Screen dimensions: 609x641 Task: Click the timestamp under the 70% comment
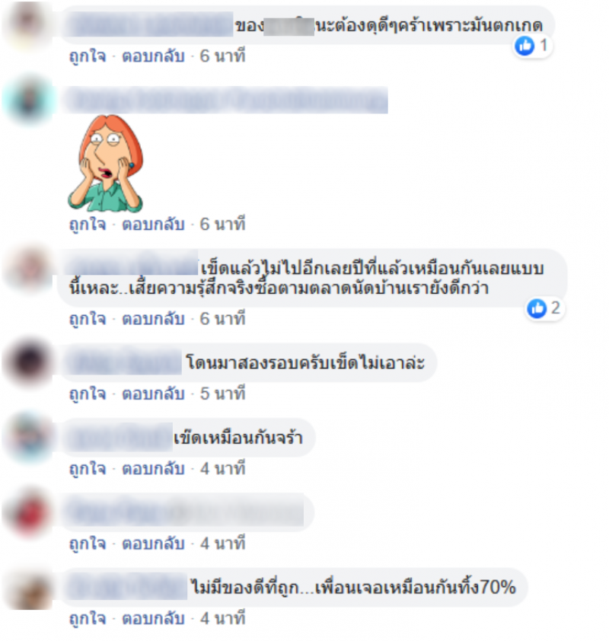point(222,618)
